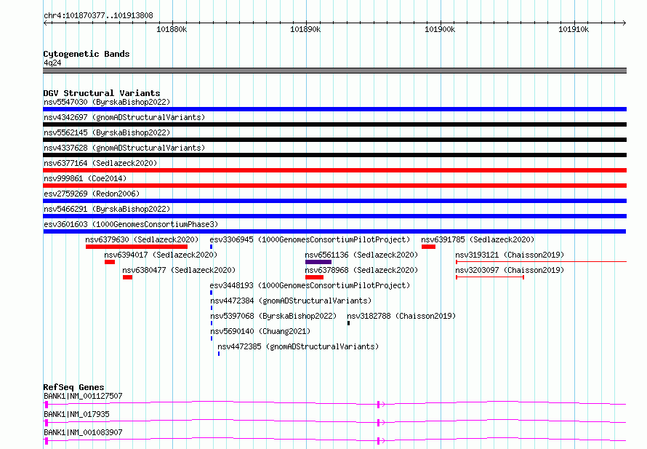Click the purple bar for nsv6561136
647x449 pixels.
[318, 262]
